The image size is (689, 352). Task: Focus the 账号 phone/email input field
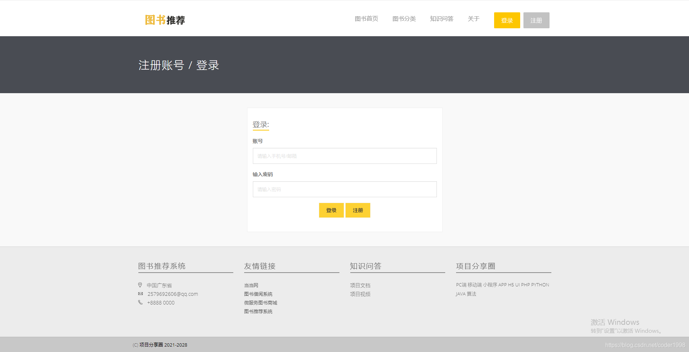pos(344,156)
